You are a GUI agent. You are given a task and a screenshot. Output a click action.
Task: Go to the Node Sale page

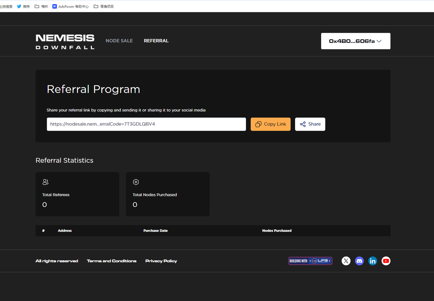click(119, 41)
